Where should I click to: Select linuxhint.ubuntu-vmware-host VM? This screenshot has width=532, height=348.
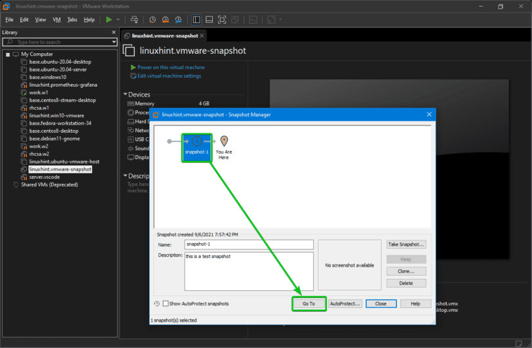64,162
